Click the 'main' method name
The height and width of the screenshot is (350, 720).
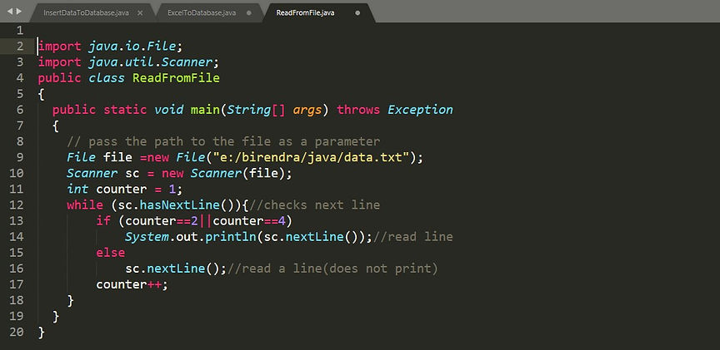pyautogui.click(x=205, y=110)
